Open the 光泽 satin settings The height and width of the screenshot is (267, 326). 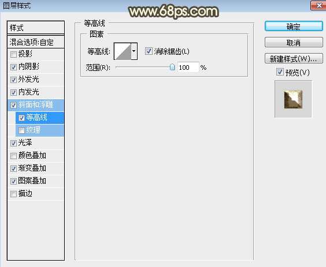[x=36, y=143]
